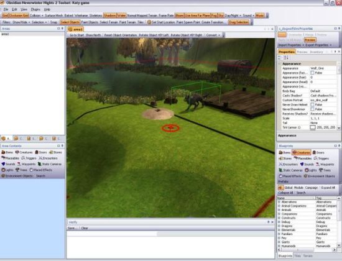Viewport: 342px width, 261px height.
Task: Click the blueprint list horizontal scrollbar
Action: pyautogui.click(x=307, y=250)
